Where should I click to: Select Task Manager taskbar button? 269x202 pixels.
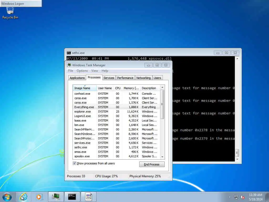(x=56, y=197)
